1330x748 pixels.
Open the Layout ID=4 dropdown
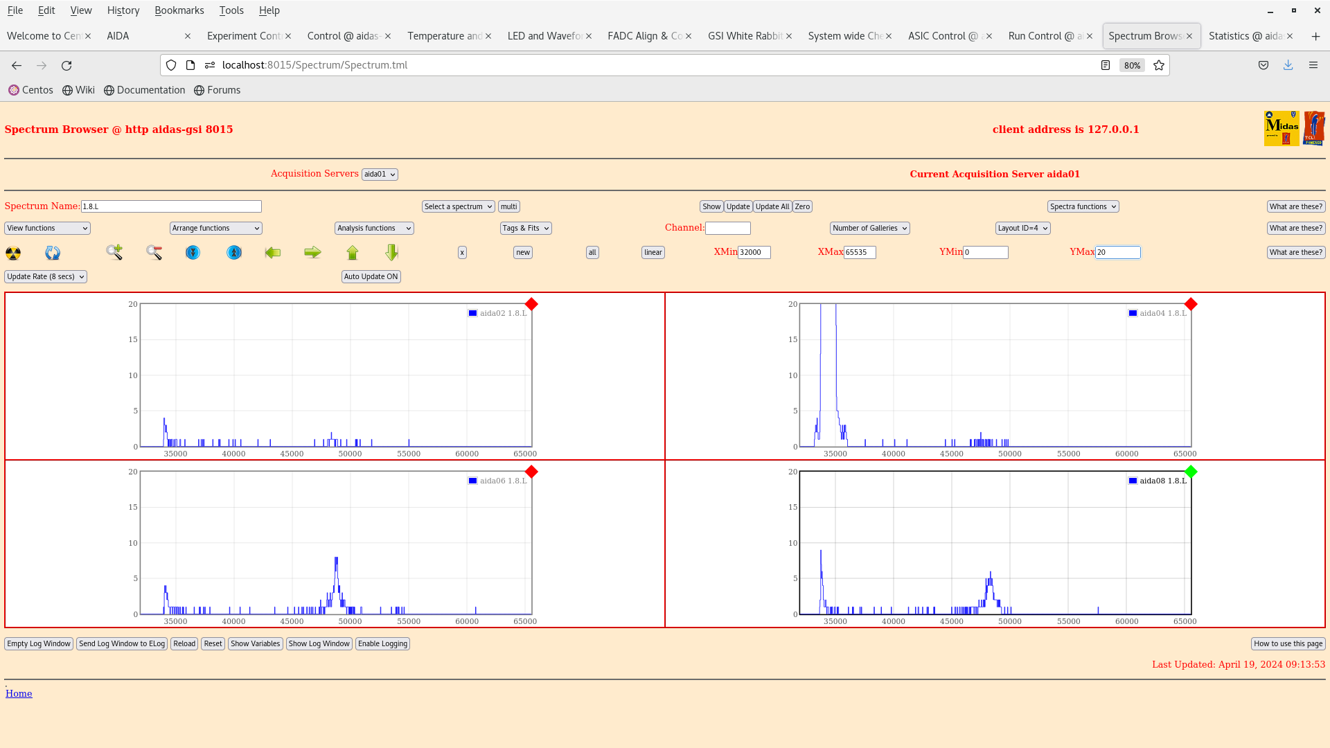tap(1022, 228)
